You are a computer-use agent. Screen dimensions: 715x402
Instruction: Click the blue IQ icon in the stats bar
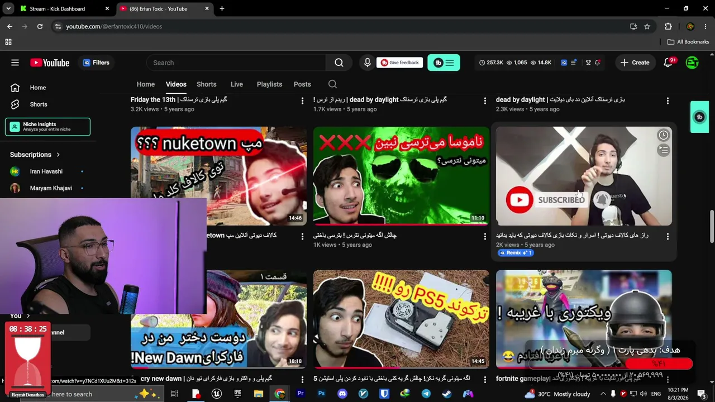[x=564, y=63]
